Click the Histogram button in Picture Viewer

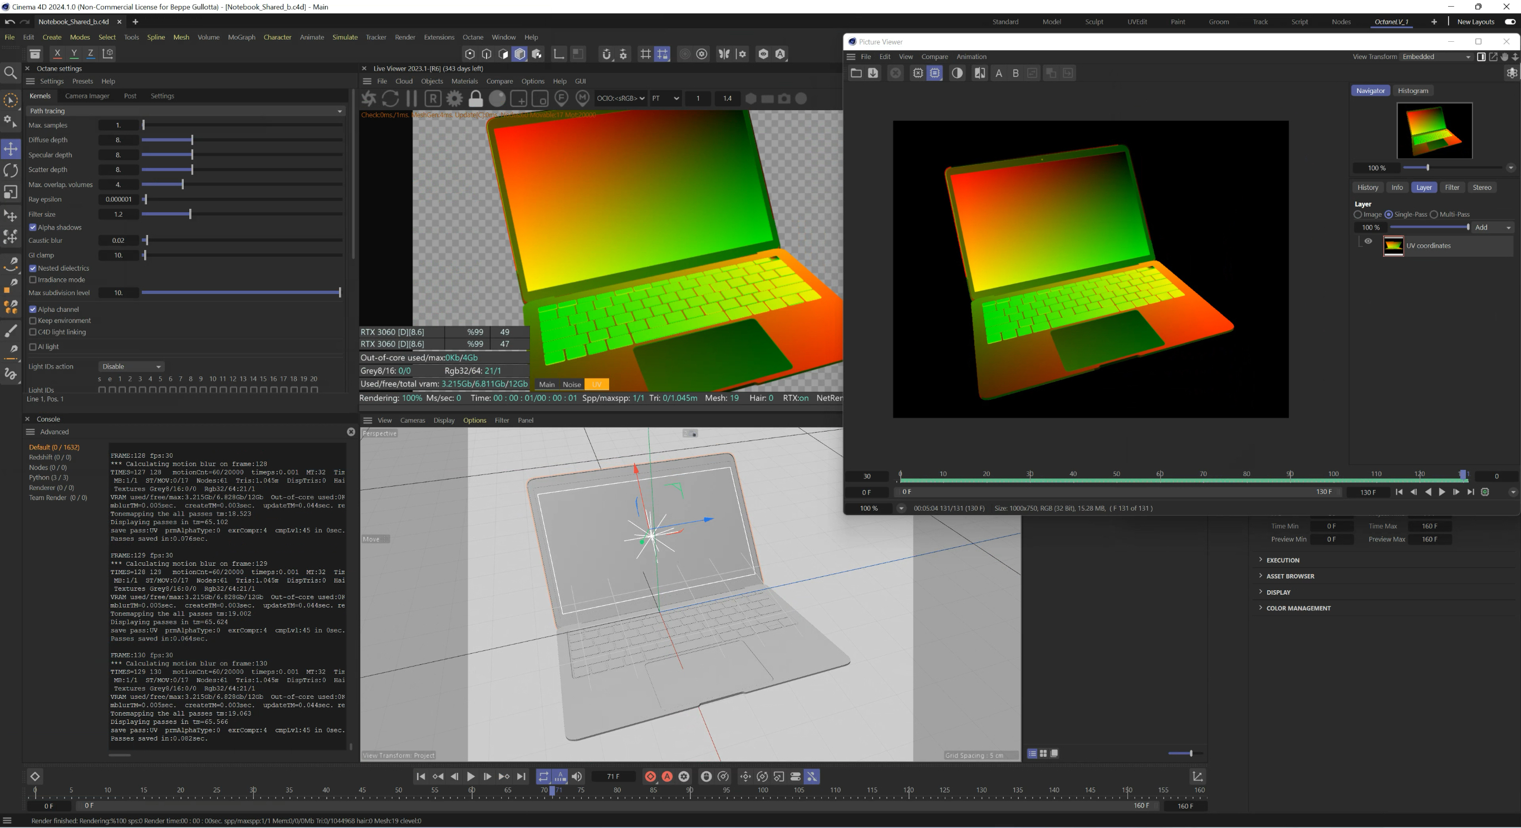1412,91
